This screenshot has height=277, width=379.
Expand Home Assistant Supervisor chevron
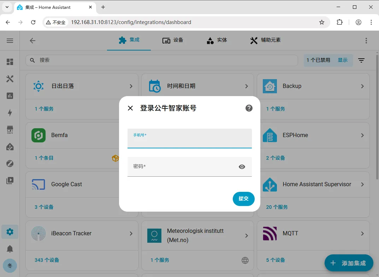(x=362, y=184)
